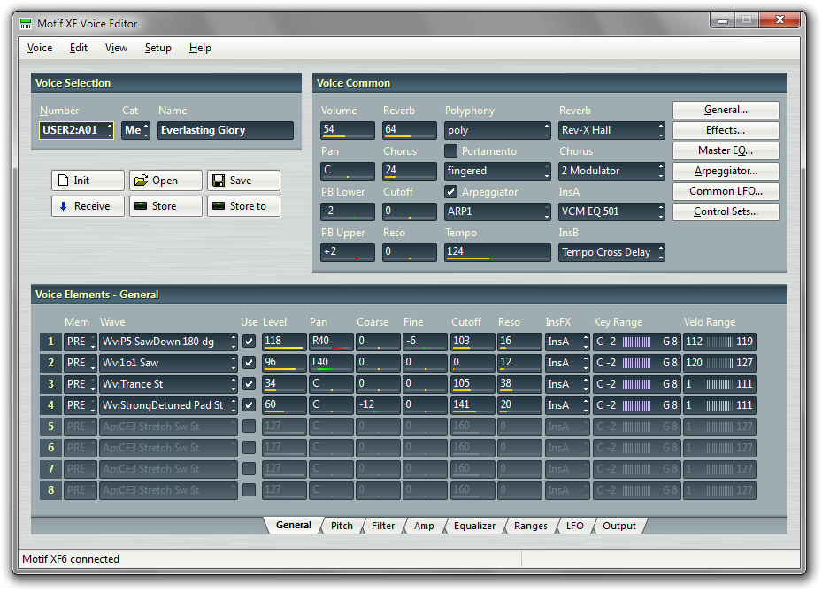Image resolution: width=822 pixels, height=592 pixels.
Task: Open the Rev-X Hall reverb type dropdown
Action: [611, 130]
